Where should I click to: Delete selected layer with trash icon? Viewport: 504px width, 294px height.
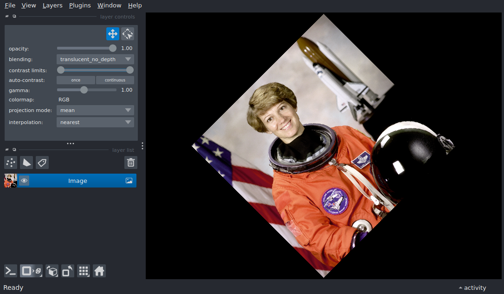point(131,163)
